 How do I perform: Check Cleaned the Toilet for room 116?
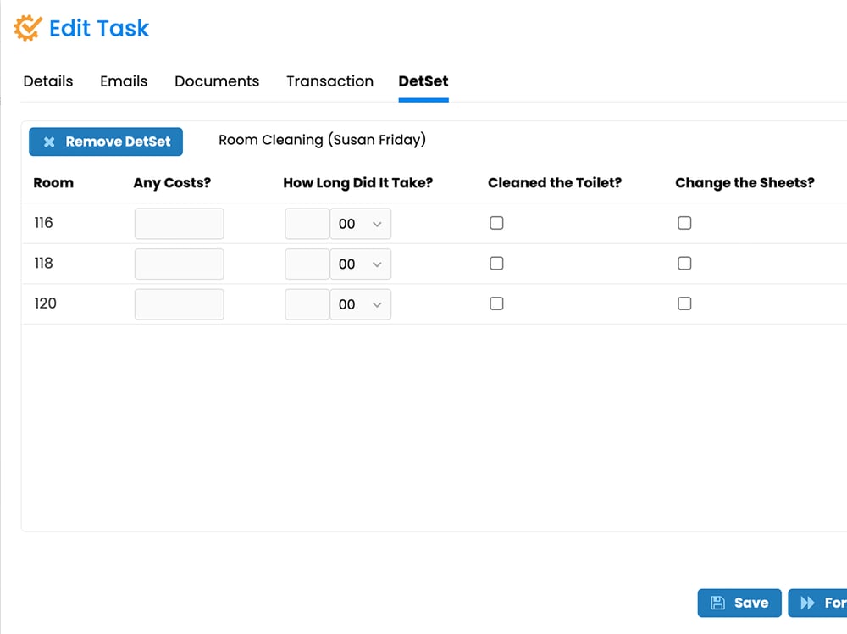pyautogui.click(x=496, y=222)
